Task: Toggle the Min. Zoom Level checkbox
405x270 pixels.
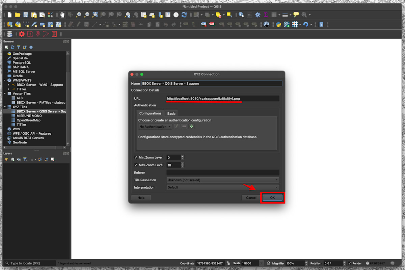Action: pyautogui.click(x=136, y=158)
